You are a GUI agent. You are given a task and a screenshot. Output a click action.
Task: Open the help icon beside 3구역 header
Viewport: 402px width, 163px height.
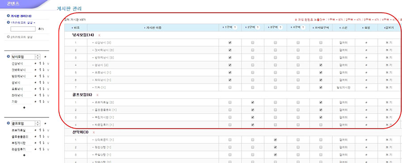point(281,27)
